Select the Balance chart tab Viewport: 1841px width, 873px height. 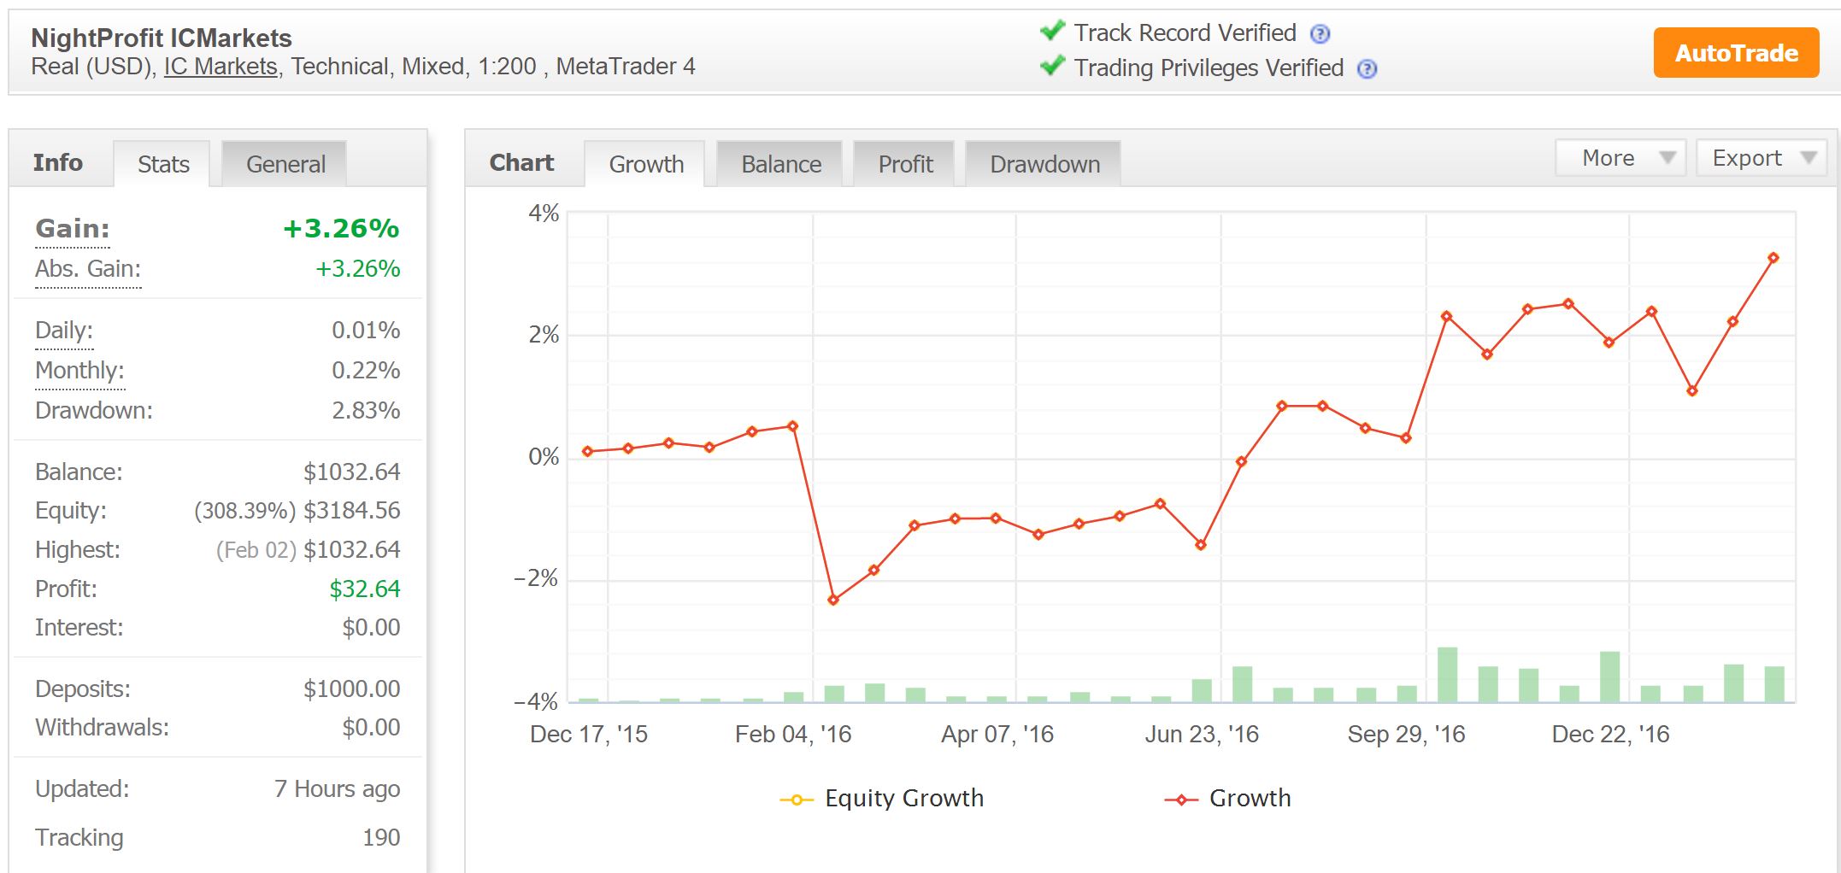pos(780,164)
